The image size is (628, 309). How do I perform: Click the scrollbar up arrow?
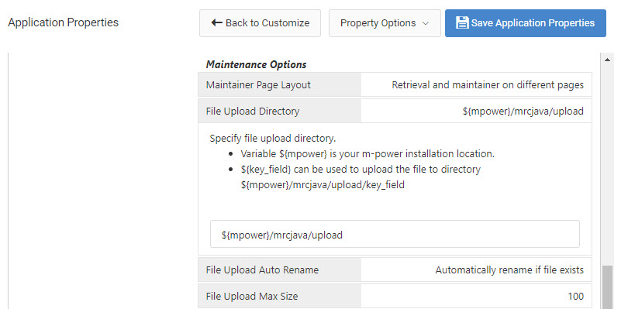click(607, 60)
